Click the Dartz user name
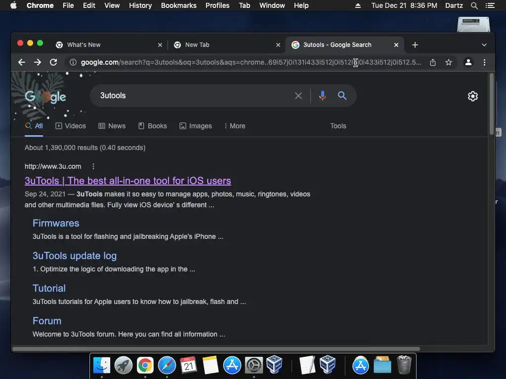This screenshot has height=379, width=506. tap(454, 5)
